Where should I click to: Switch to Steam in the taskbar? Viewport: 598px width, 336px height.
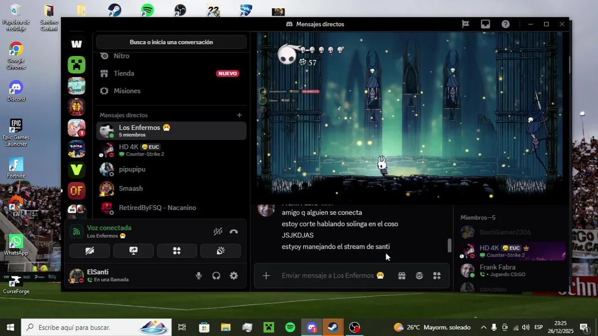tap(333, 327)
